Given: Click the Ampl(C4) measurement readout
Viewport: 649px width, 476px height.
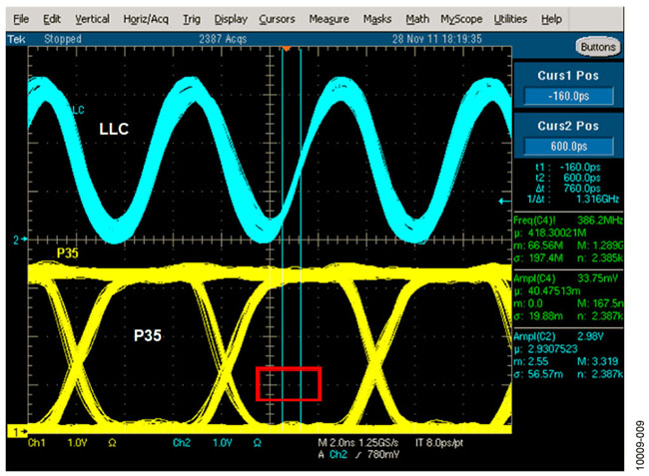Looking at the screenshot, I should pos(568,297).
